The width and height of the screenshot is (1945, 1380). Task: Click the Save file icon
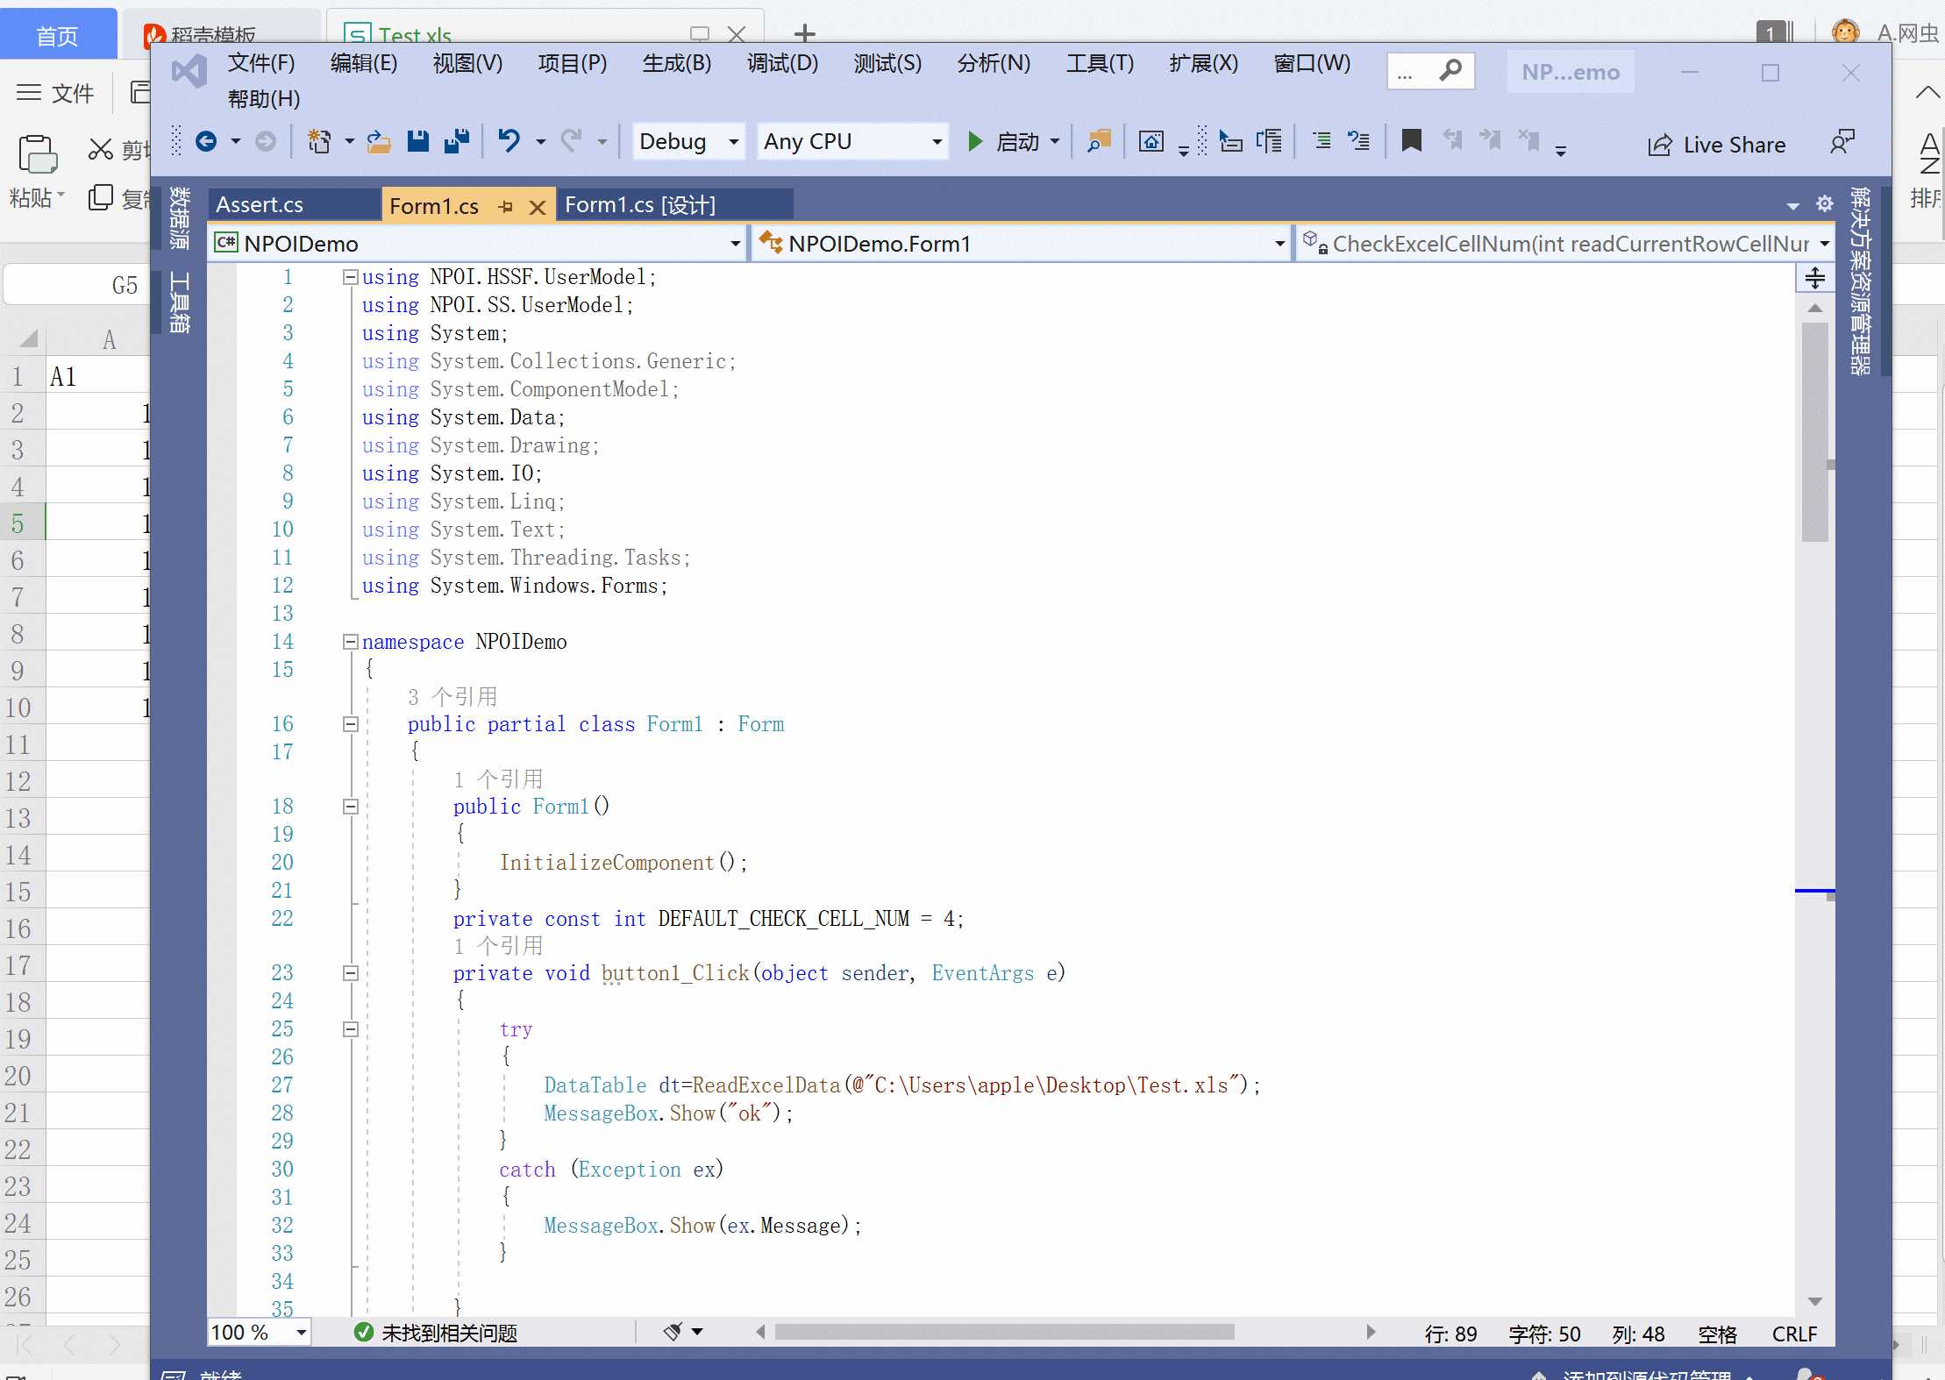417,141
